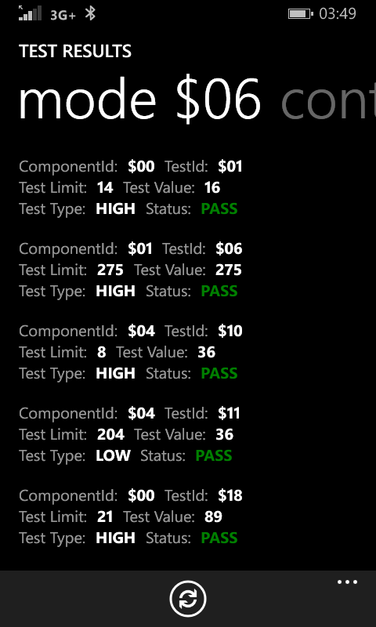Select the TestId $18 result entry
376x627 pixels.
[131, 517]
